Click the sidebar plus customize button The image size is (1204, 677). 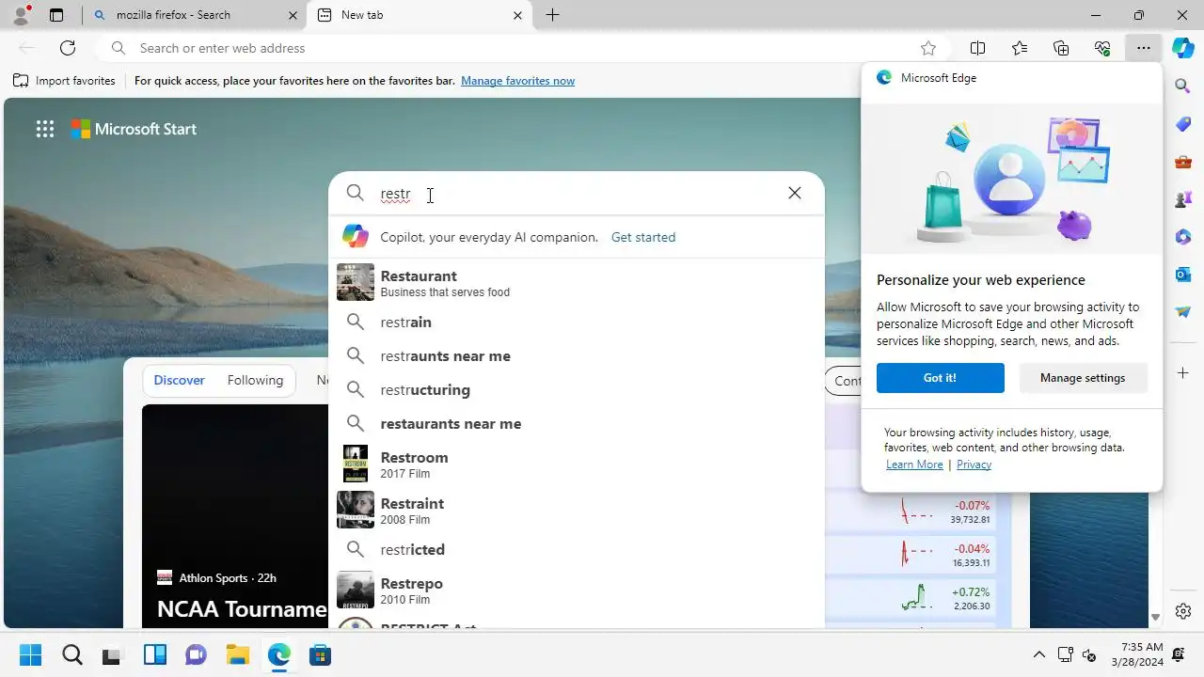pos(1183,373)
